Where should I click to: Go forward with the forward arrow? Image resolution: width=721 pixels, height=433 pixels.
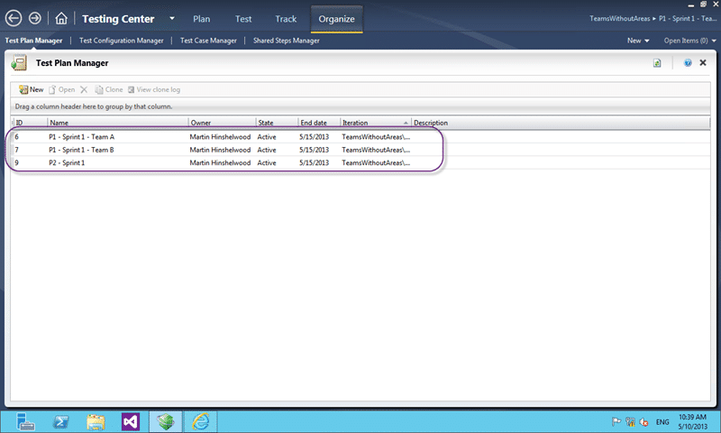point(35,18)
